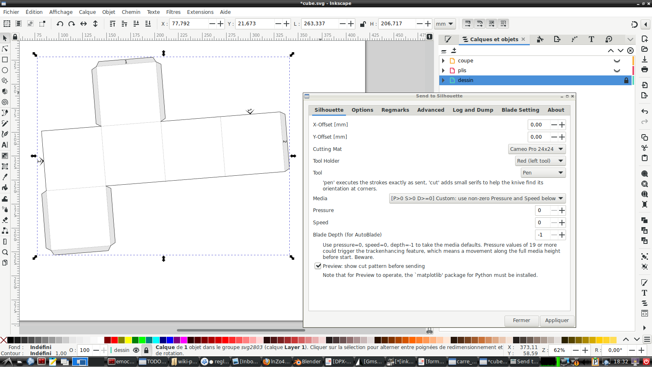Switch to the Blade Setting tab
This screenshot has width=652, height=367.
click(x=520, y=110)
